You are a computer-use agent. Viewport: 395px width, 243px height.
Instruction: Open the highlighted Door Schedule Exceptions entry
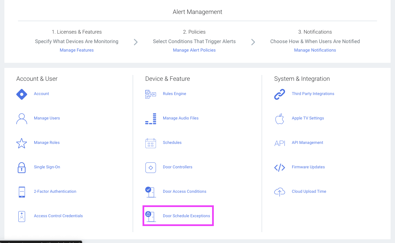click(x=178, y=216)
